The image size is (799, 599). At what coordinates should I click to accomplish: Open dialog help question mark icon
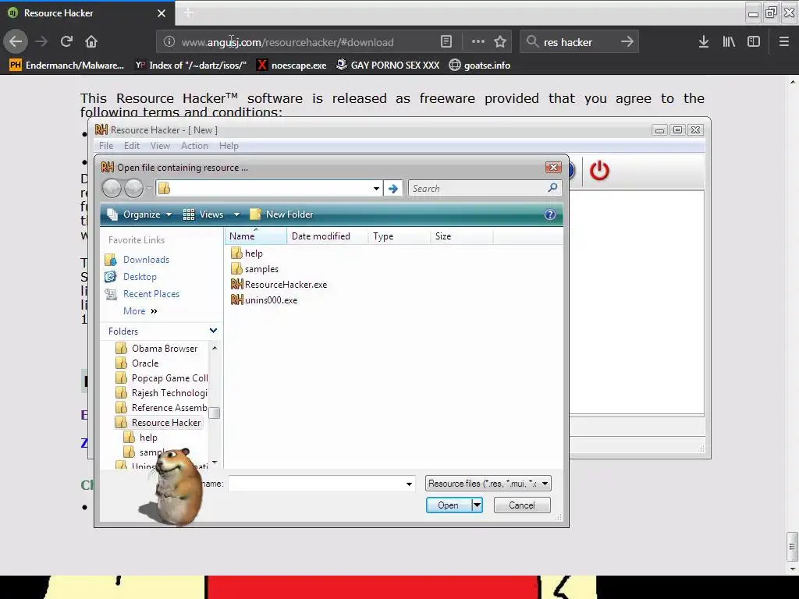pyautogui.click(x=550, y=214)
